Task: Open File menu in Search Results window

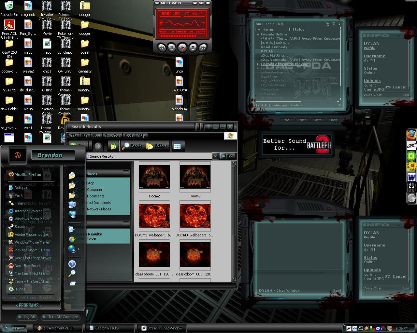Action: click(74, 136)
